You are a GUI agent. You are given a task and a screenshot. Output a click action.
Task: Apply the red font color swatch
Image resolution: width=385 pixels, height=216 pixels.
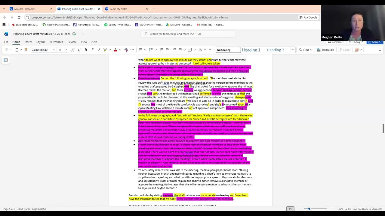coord(115,50)
